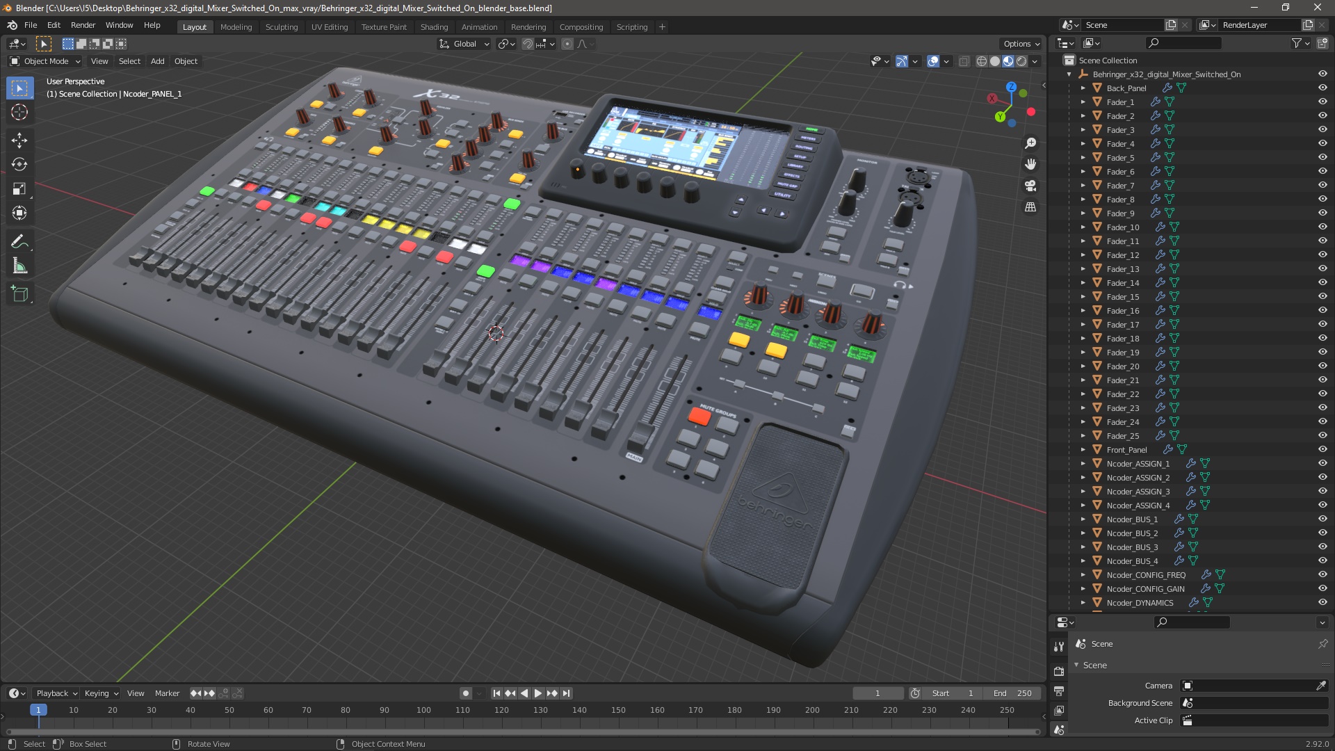
Task: Hide Fader_5 in the outliner
Action: pyautogui.click(x=1322, y=157)
